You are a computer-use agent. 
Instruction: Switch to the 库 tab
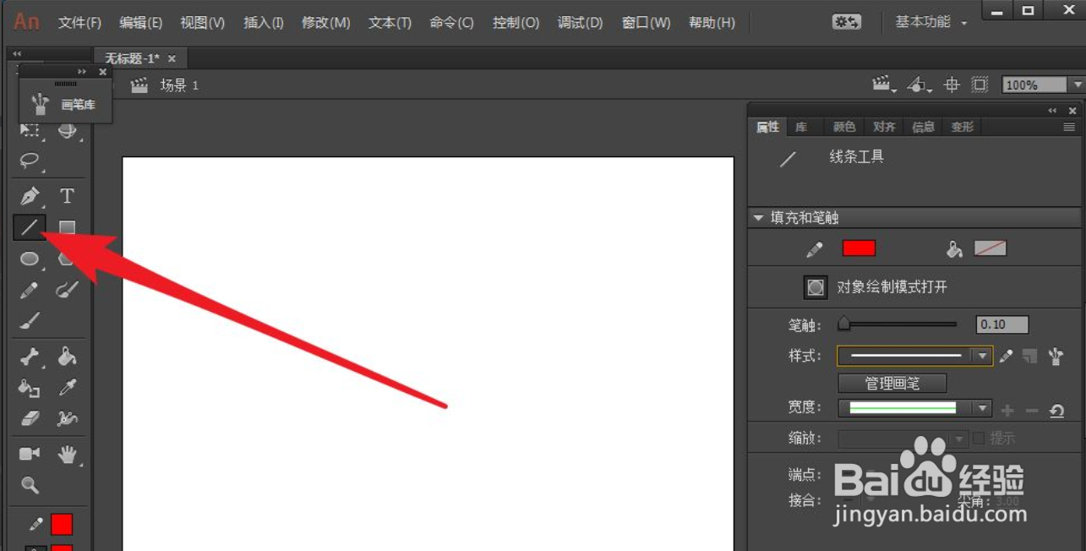801,127
